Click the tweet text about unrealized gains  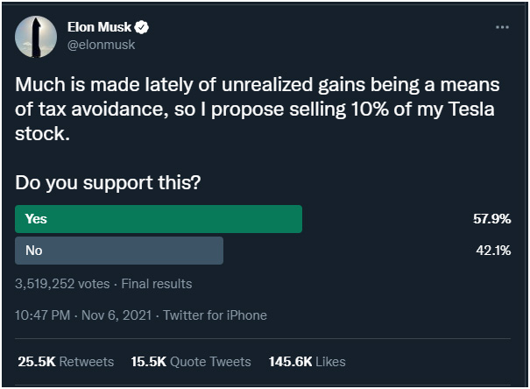(x=258, y=109)
